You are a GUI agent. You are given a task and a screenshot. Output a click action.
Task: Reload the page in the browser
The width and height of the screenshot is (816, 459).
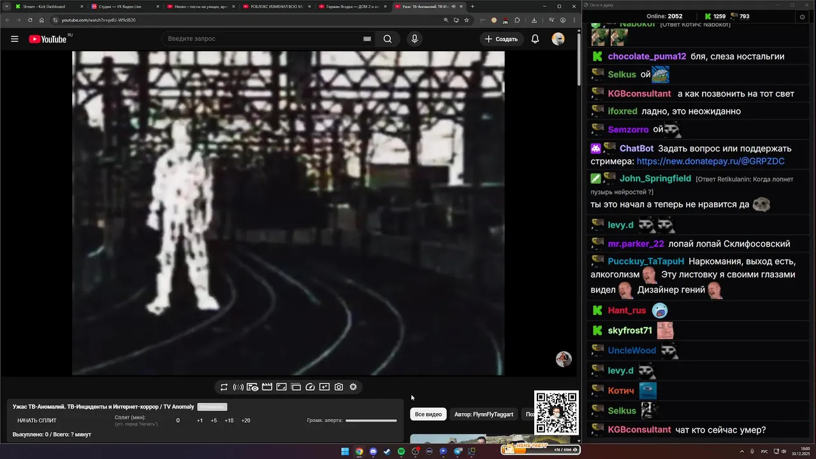pos(30,20)
